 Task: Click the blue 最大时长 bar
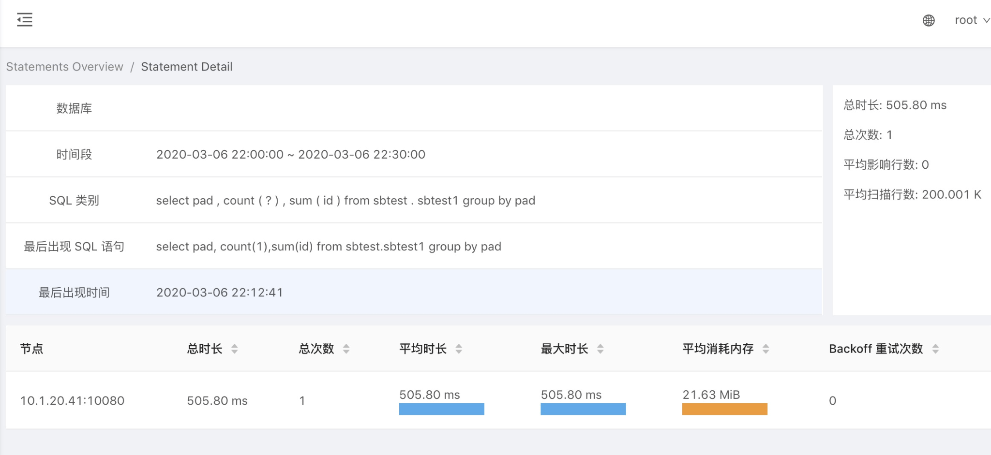coord(583,409)
